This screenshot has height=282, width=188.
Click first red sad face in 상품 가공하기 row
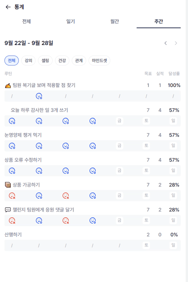[x=12, y=195]
